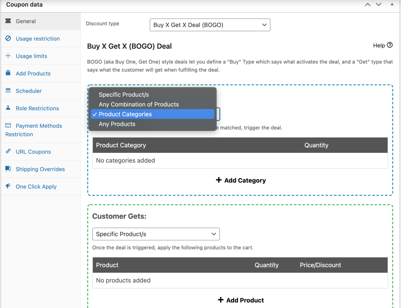Click the plus icon beside Add Product
The height and width of the screenshot is (308, 401).
pyautogui.click(x=221, y=299)
